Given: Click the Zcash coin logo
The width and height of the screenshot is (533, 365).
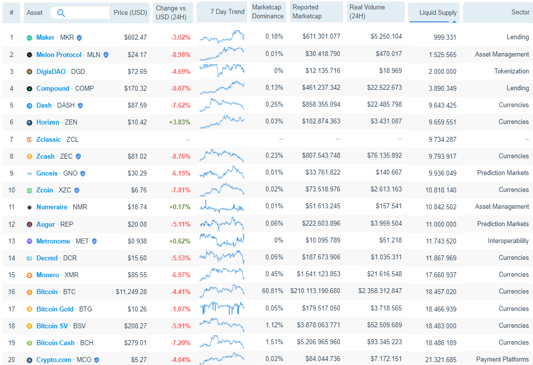Looking at the screenshot, I should pyautogui.click(x=30, y=157).
